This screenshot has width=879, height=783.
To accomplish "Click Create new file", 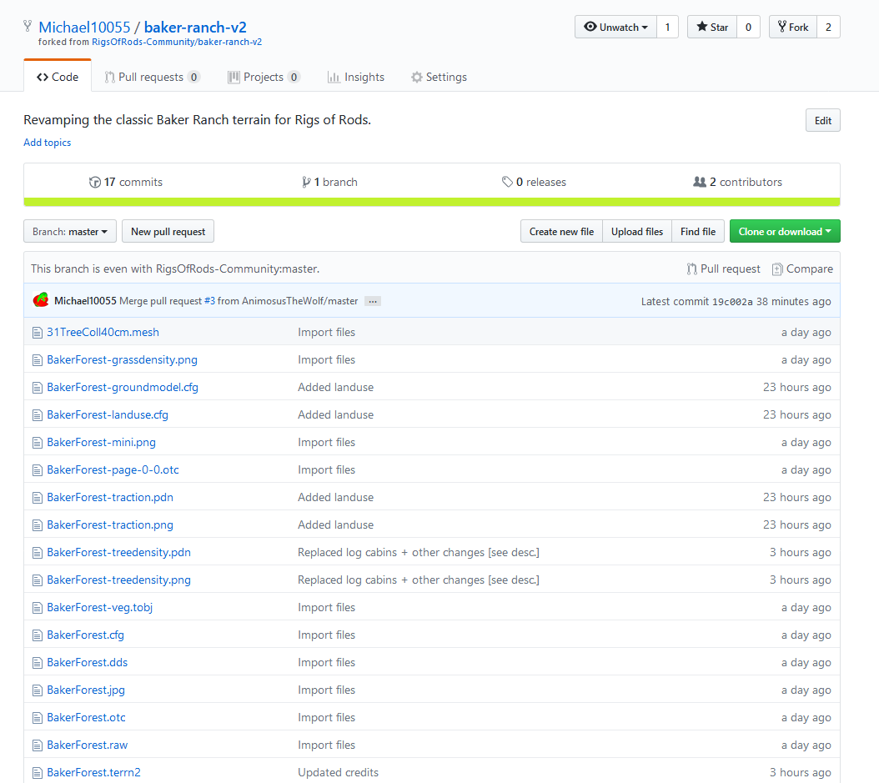I will 562,232.
